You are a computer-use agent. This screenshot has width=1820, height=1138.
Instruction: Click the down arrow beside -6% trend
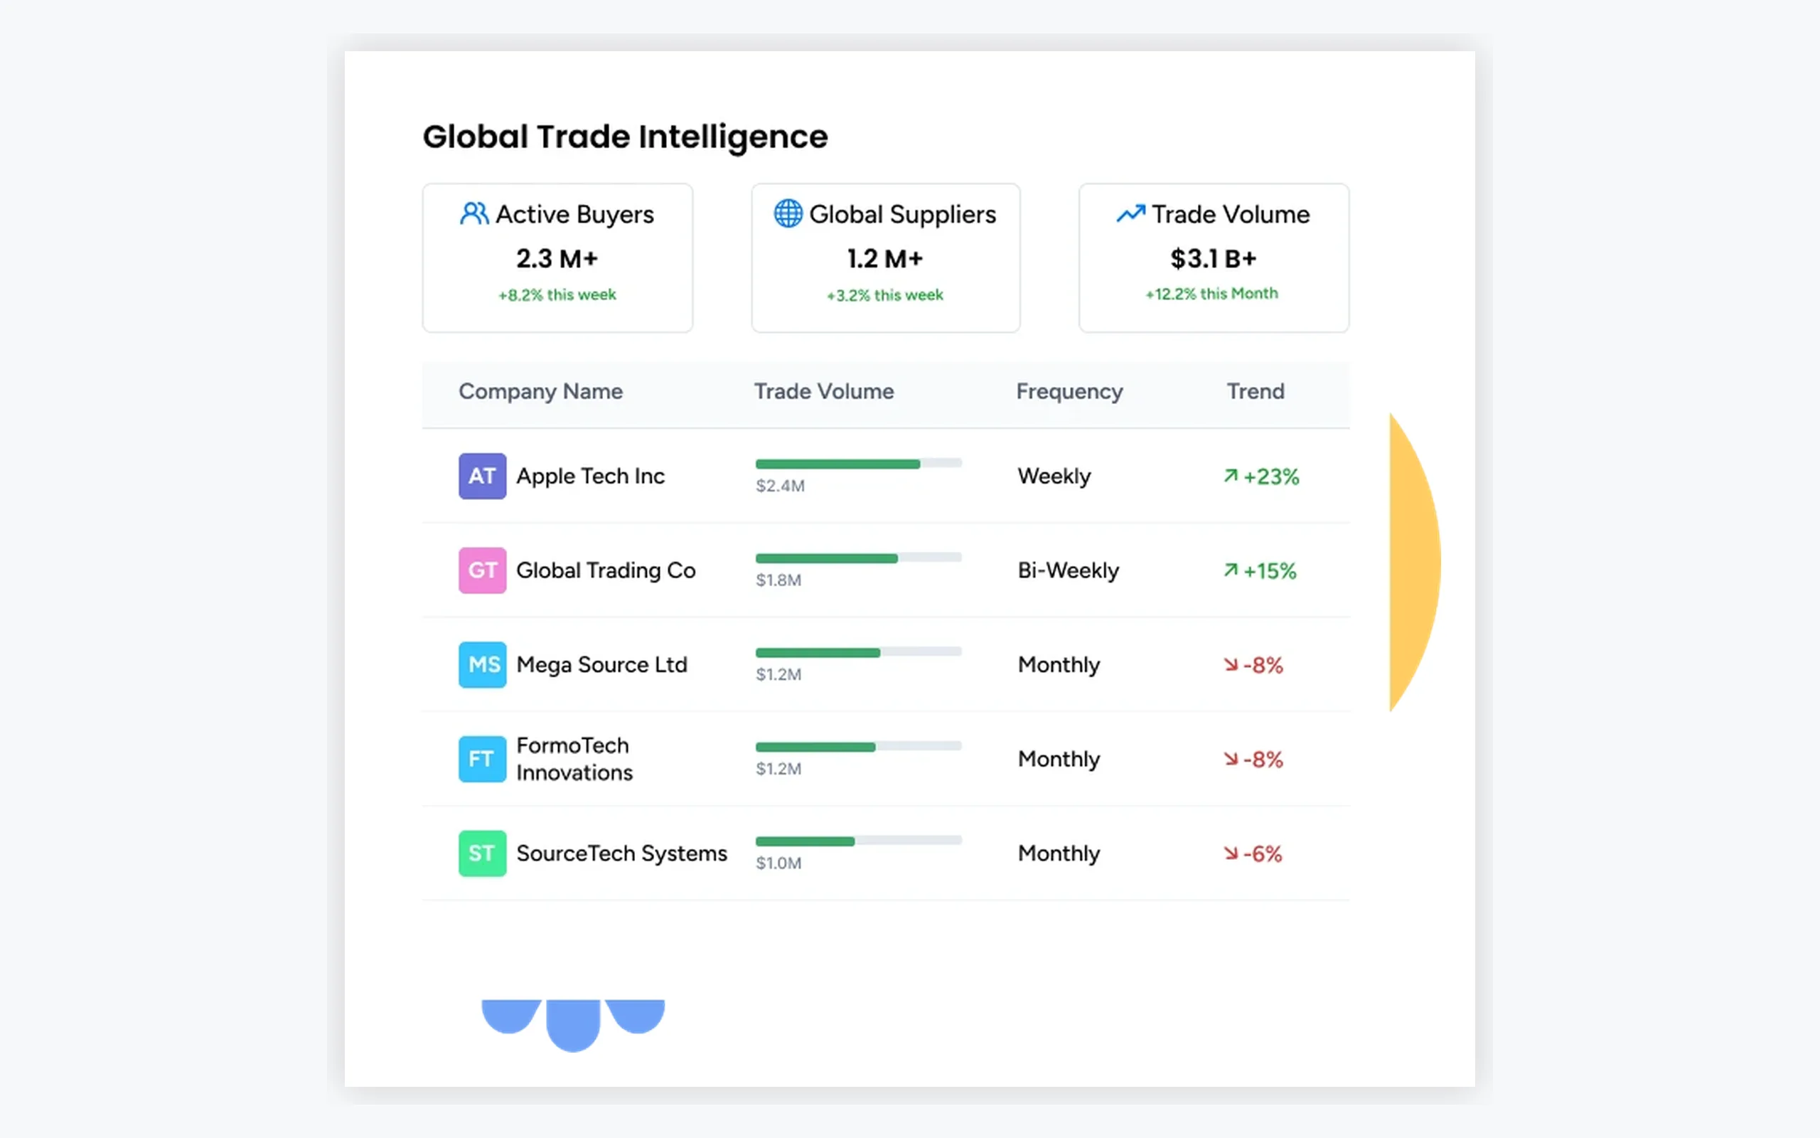1231,853
